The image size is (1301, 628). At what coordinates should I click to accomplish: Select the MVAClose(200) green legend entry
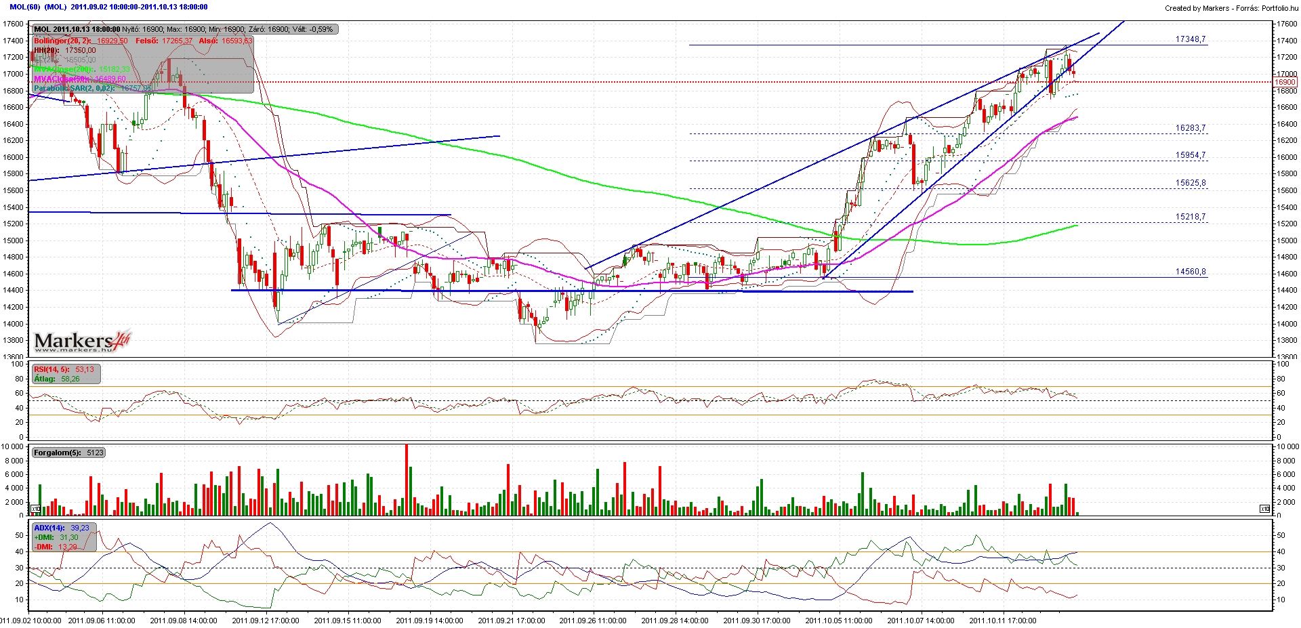(81, 69)
